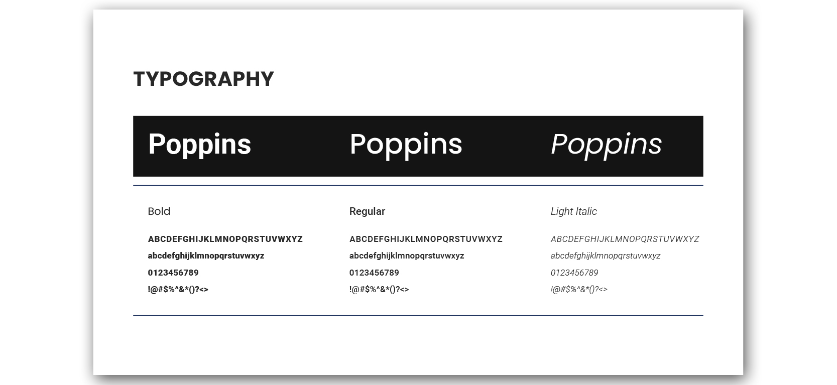Click the empty black banner area between the first two Poppins samples
Screen dimensions: 837x385
(x=300, y=146)
